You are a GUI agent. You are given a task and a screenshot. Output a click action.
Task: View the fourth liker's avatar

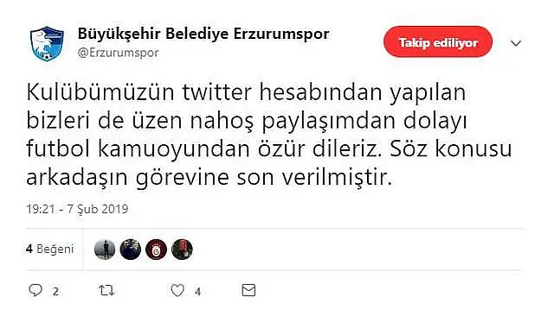point(182,249)
